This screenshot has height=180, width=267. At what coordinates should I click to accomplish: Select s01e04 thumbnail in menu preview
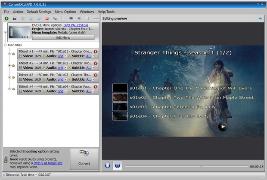(120, 116)
